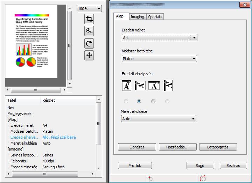Start scanning with Letapogatás button
252x183 pixels.
[218, 147]
